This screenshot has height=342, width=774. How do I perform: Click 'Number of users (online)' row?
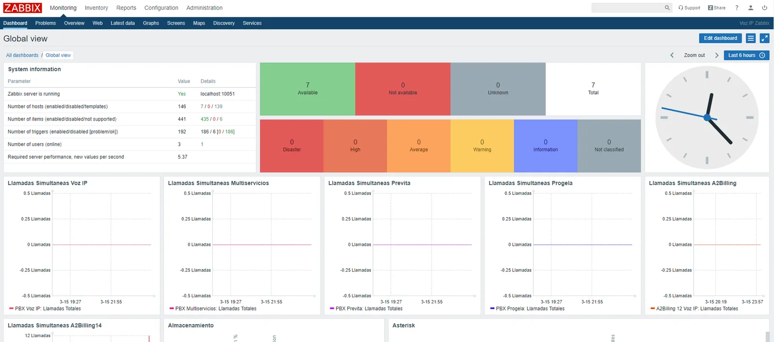point(130,144)
